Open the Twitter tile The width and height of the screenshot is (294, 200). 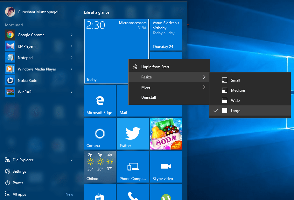point(133,134)
